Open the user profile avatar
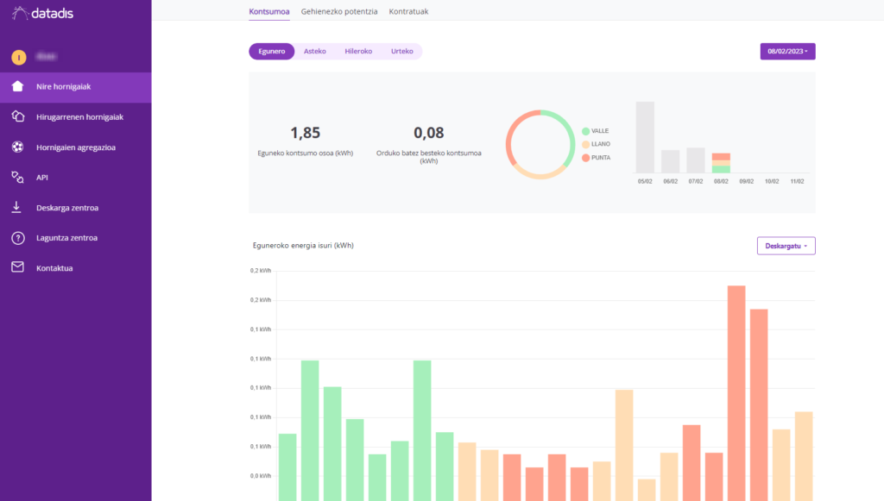The width and height of the screenshot is (884, 501). [18, 58]
